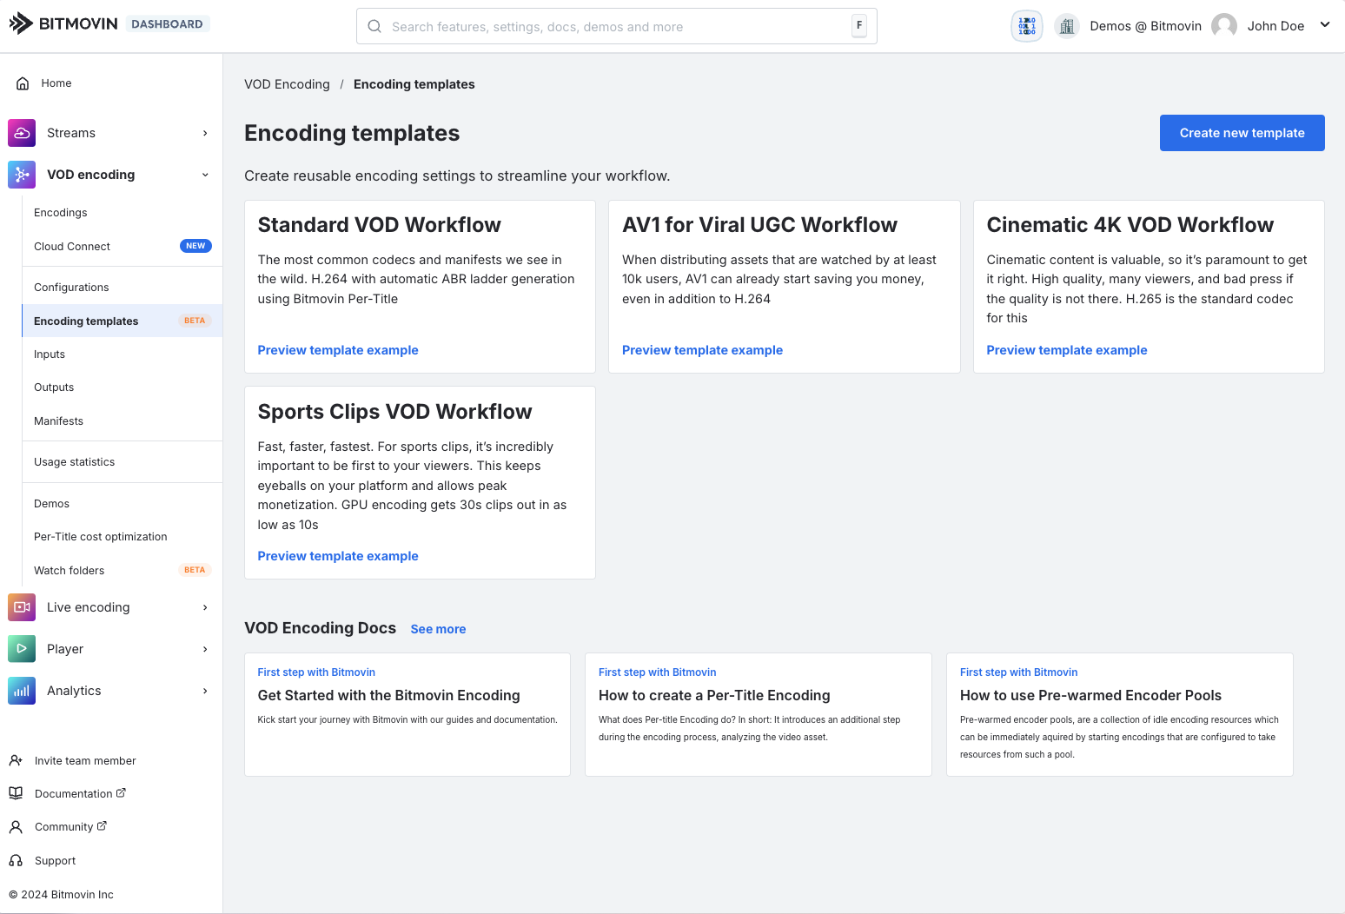Click the DASHBOARD label next to logo
Image resolution: width=1345 pixels, height=914 pixels.
tap(168, 24)
